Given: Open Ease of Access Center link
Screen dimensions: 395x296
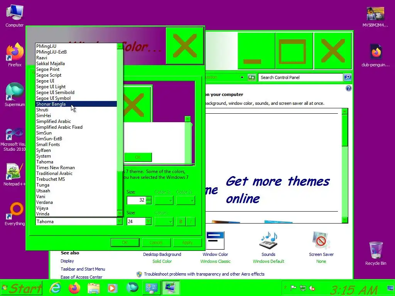Looking at the screenshot, I should coord(81,277).
